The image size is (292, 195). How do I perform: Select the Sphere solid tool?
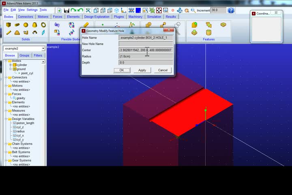click(26, 25)
